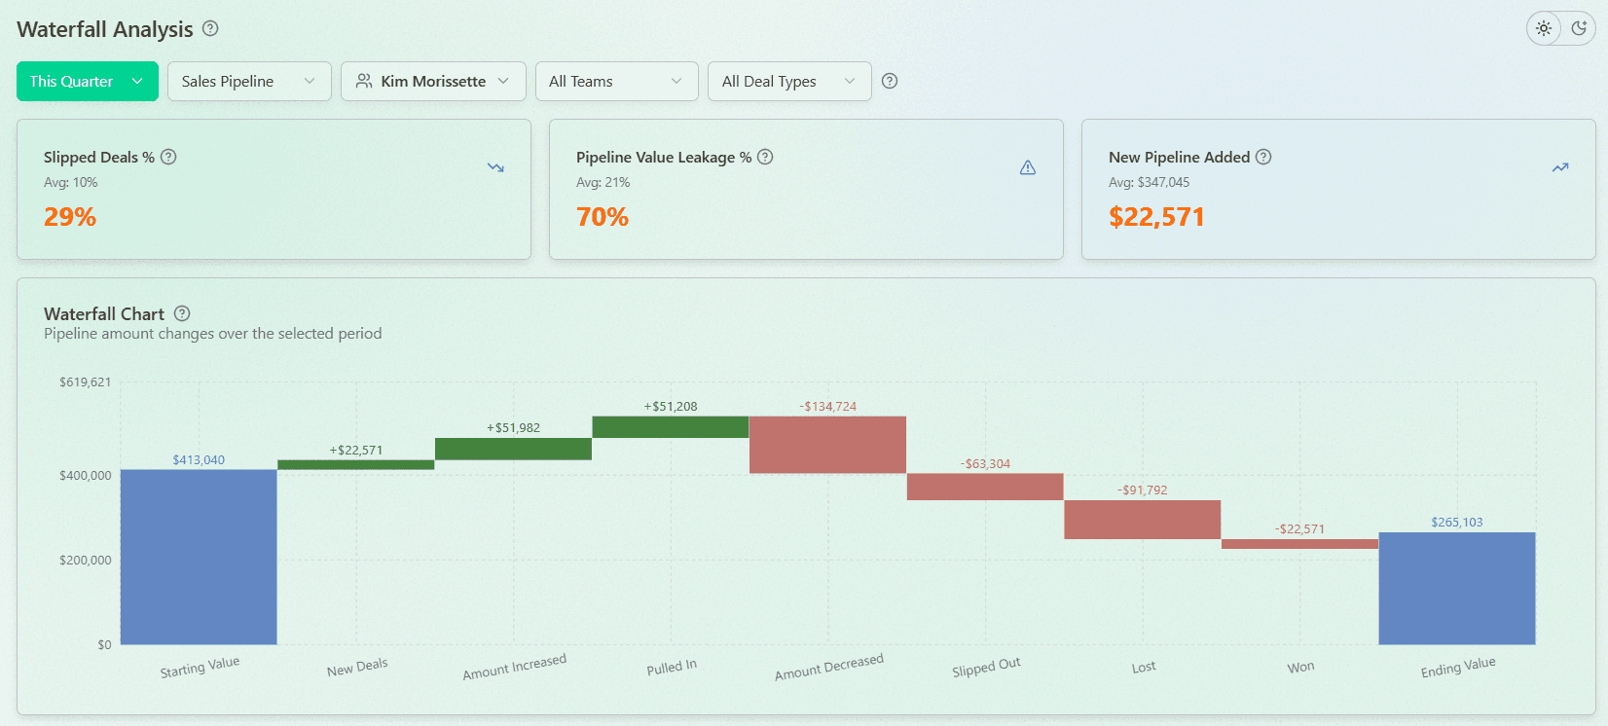
Task: Click the -$91,792 bar label
Action: [1143, 490]
